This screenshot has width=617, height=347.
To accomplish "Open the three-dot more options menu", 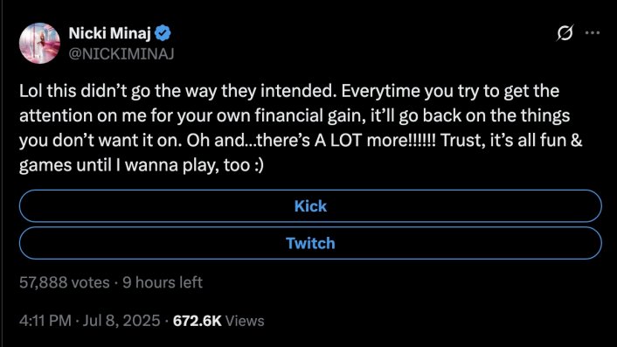I will (593, 32).
